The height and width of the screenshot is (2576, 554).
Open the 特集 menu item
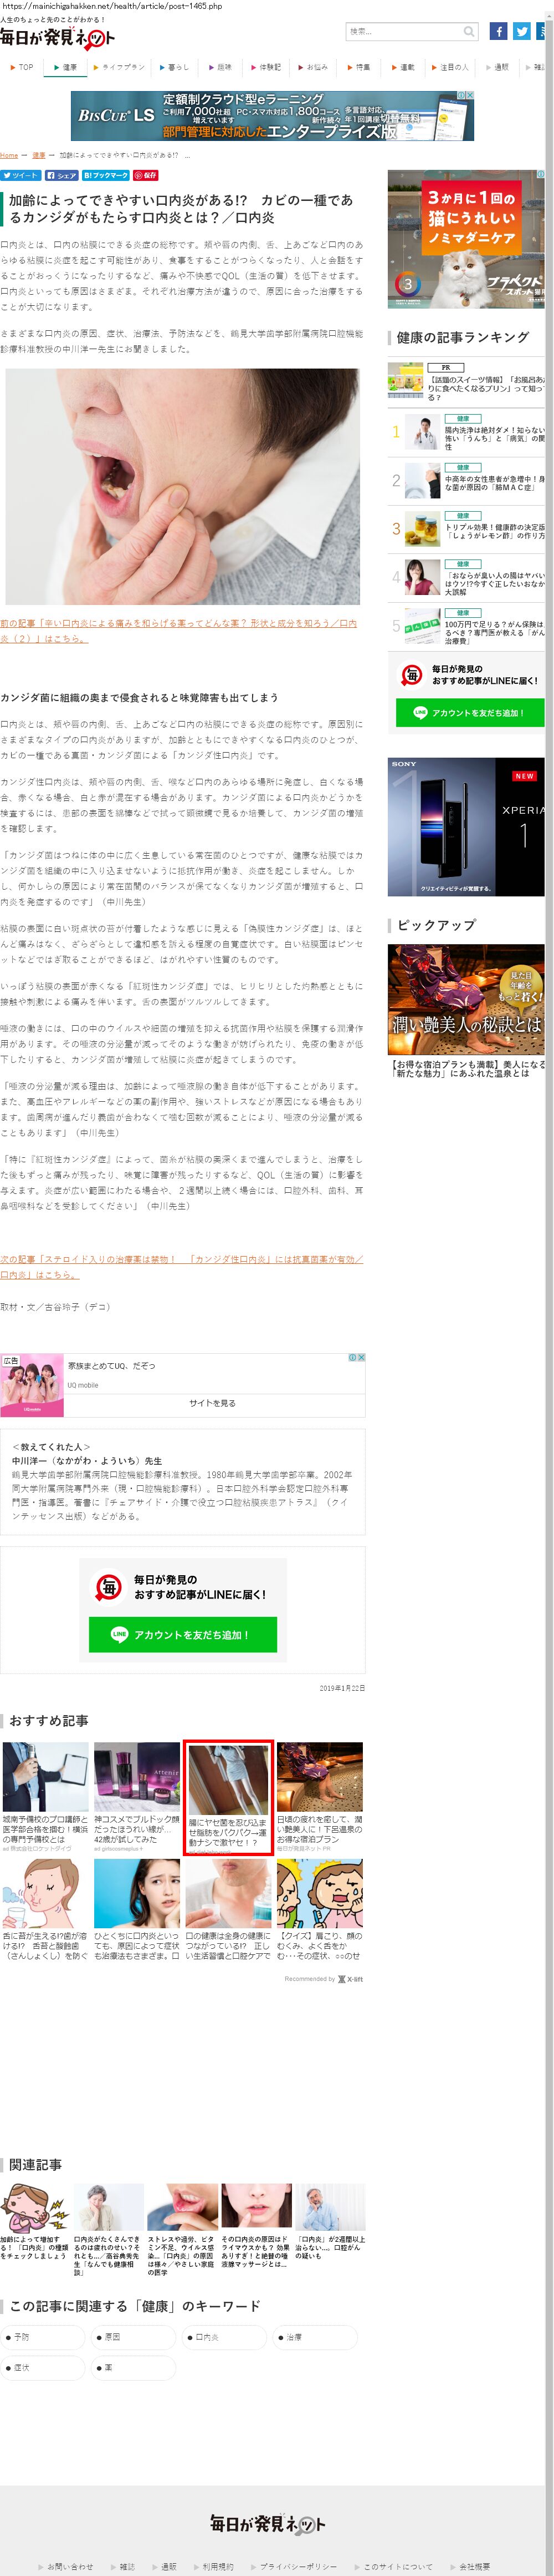(x=360, y=67)
